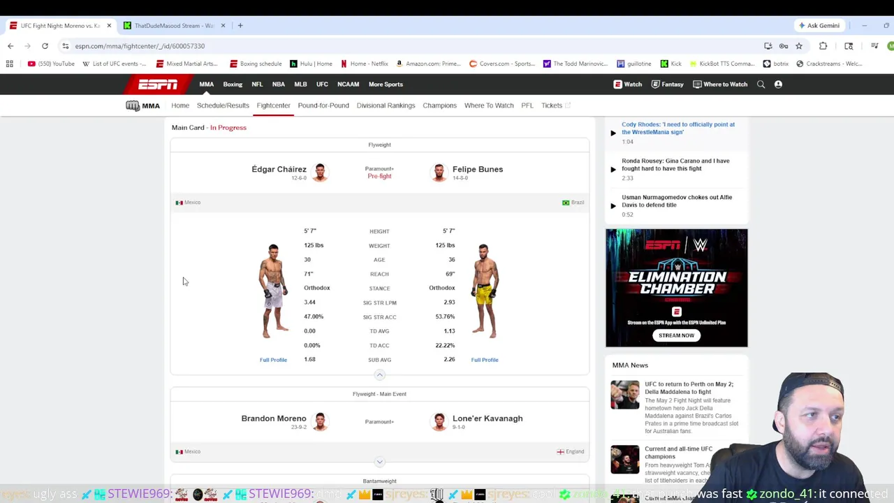Open a new browser tab
The width and height of the screenshot is (894, 503).
[240, 26]
